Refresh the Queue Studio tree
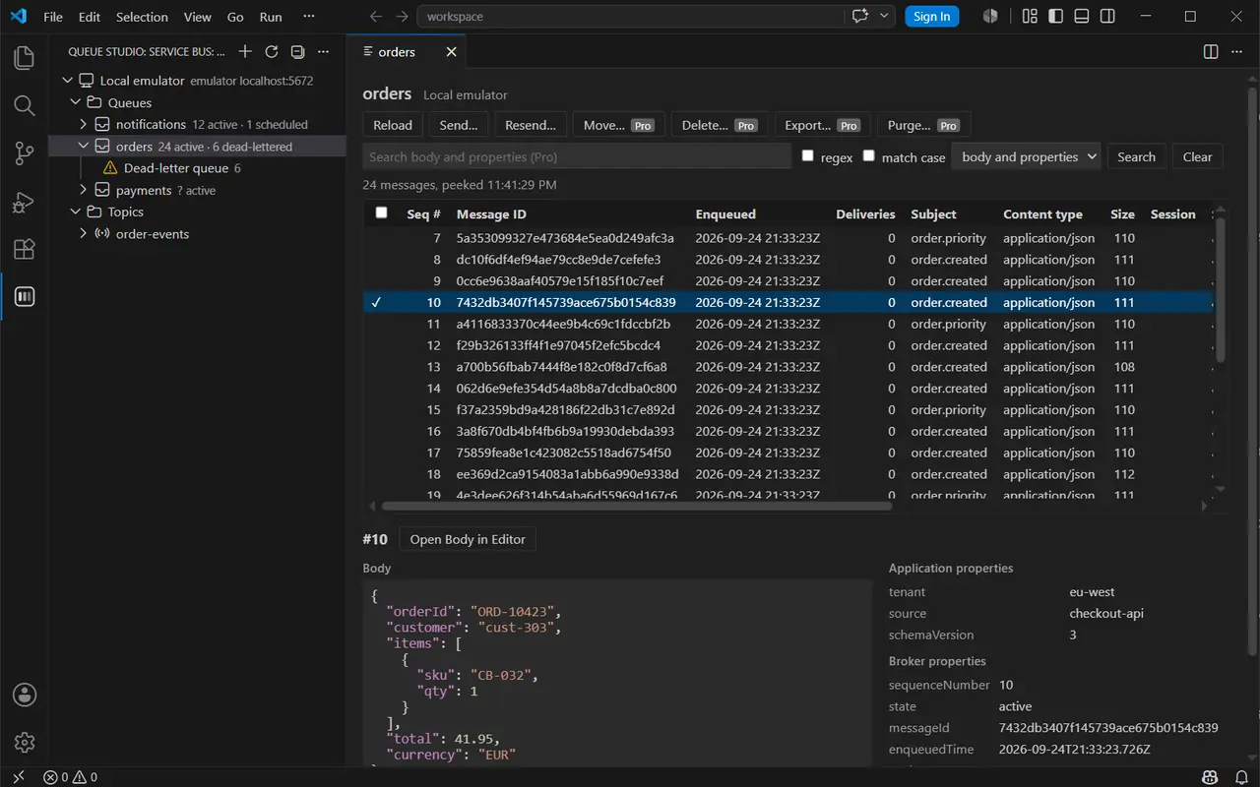The width and height of the screenshot is (1260, 787). tap(272, 52)
